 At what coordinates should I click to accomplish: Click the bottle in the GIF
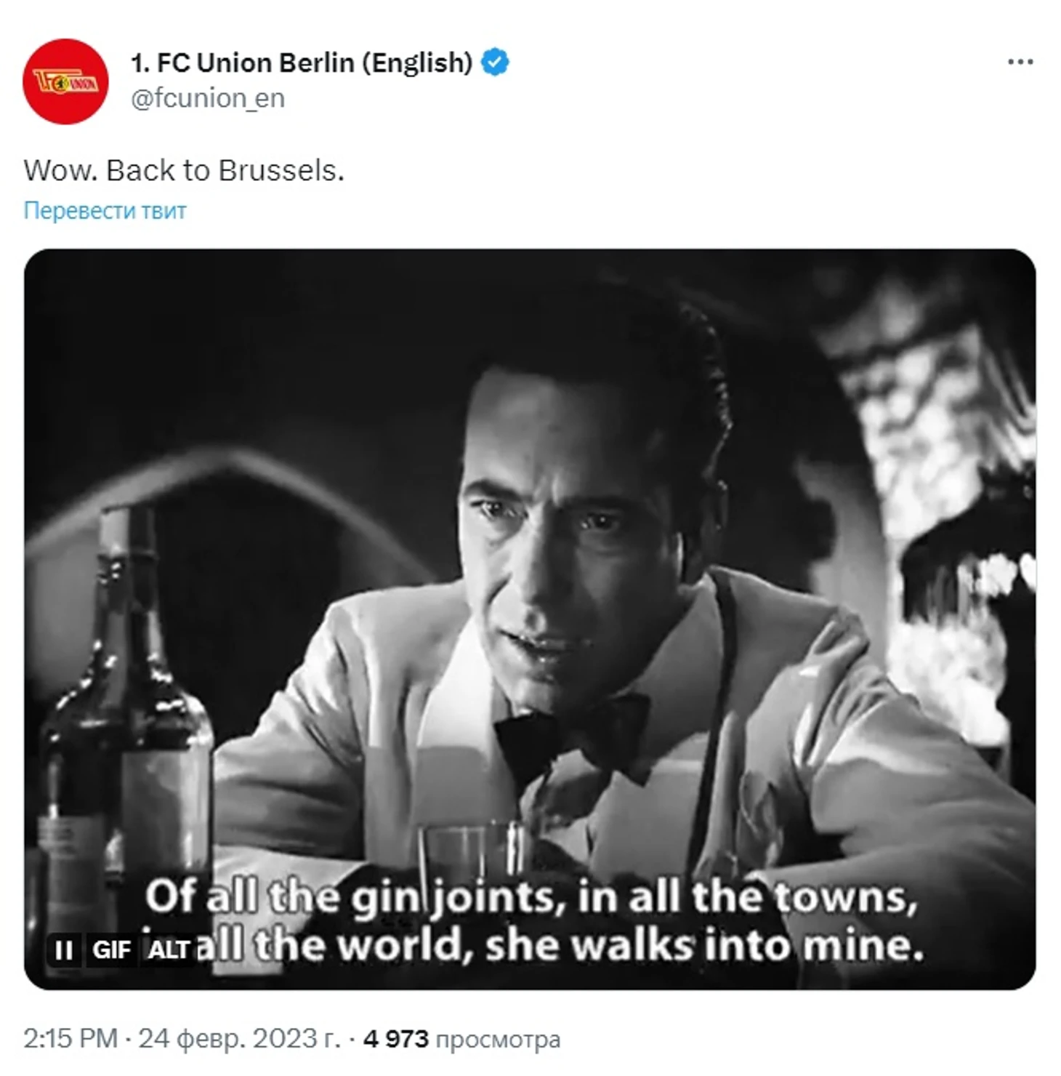[x=125, y=727]
